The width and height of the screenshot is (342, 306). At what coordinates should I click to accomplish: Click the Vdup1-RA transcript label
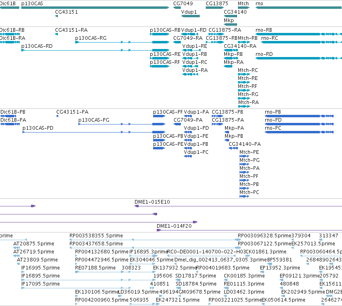[195, 70]
